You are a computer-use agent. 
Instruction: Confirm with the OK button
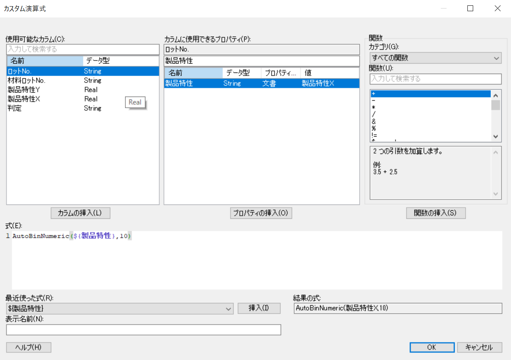coord(432,347)
